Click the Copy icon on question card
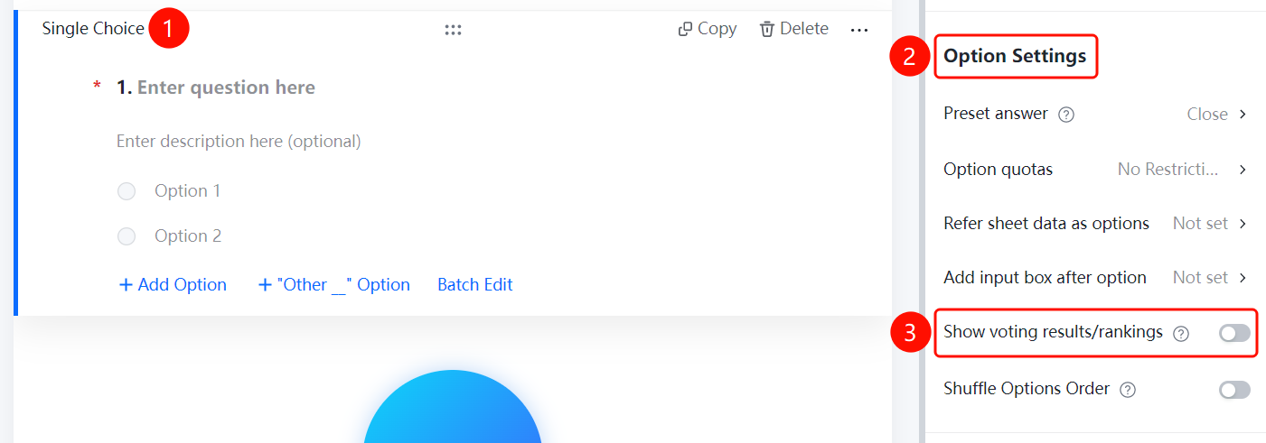The image size is (1266, 443). click(685, 30)
